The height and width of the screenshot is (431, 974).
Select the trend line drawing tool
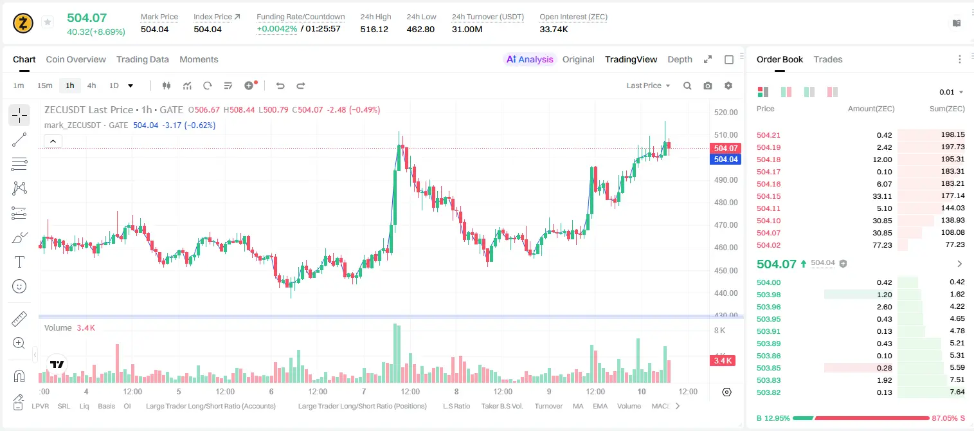[x=19, y=140]
